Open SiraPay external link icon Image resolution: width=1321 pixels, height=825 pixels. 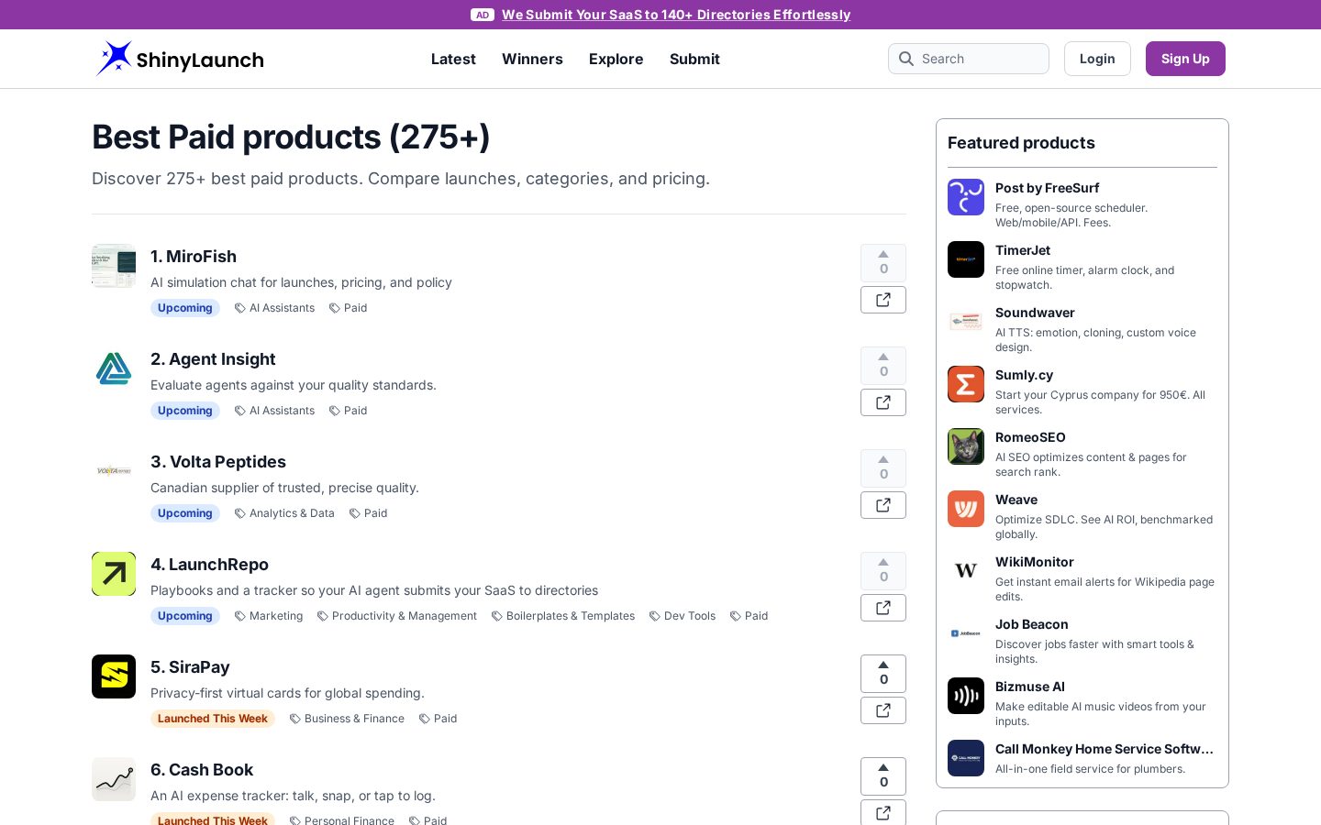click(883, 710)
